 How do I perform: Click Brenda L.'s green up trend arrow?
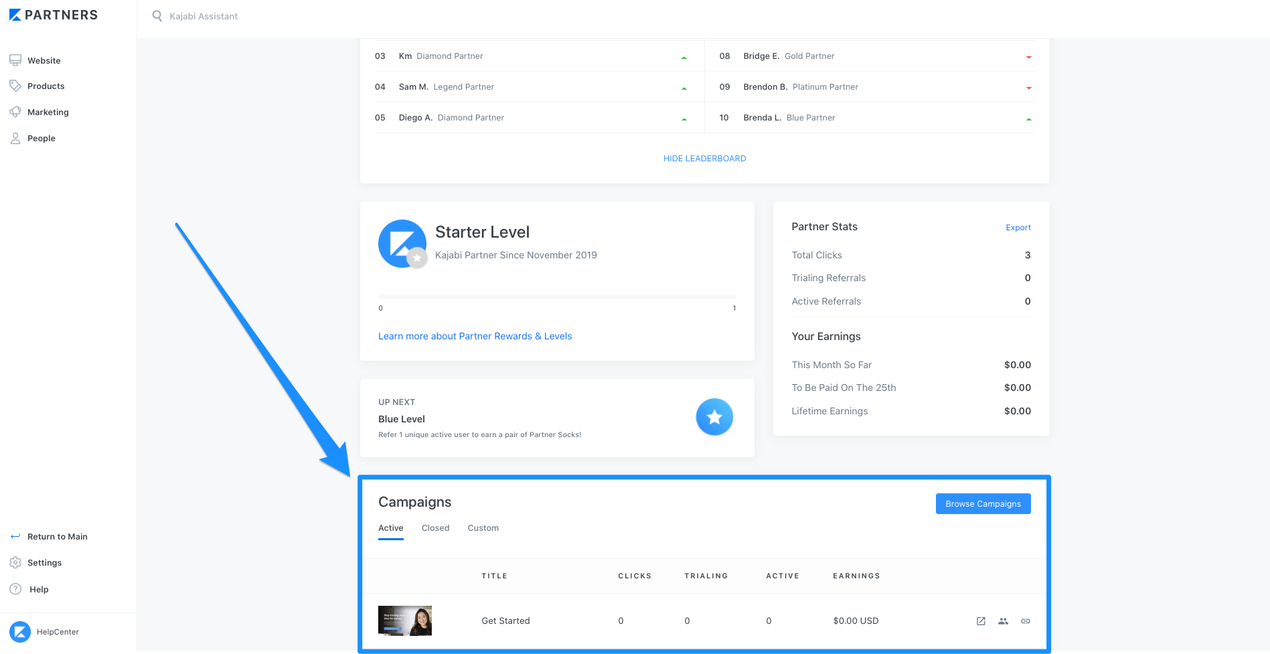[x=1028, y=119]
